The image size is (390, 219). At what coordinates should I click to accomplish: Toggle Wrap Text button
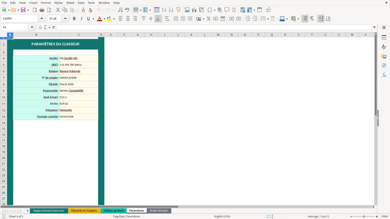pyautogui.click(x=167, y=19)
